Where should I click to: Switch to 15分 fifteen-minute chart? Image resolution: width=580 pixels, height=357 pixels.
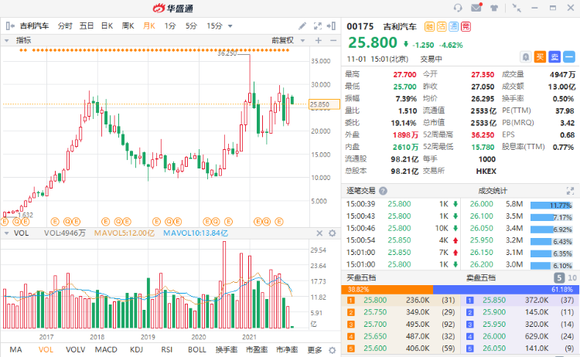[x=214, y=25]
